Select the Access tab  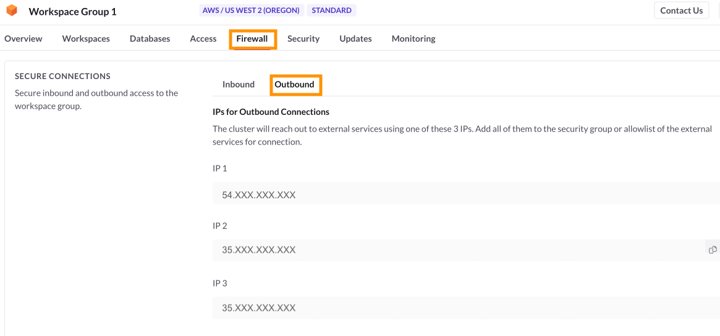(203, 38)
